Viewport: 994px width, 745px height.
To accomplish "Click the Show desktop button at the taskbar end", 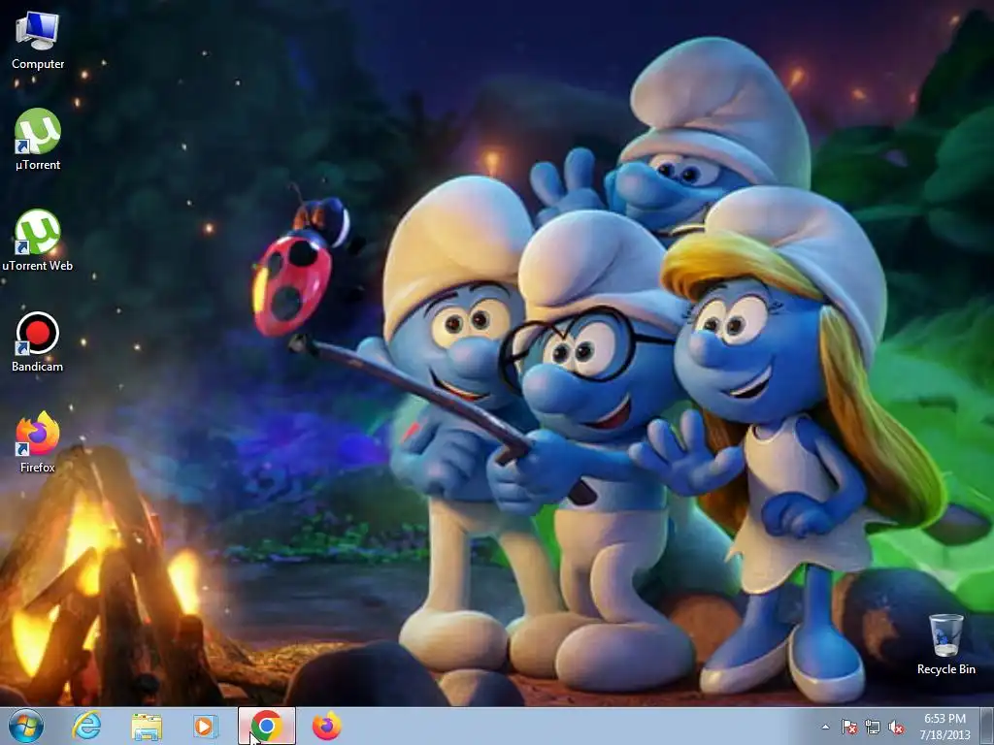I will coord(989,727).
